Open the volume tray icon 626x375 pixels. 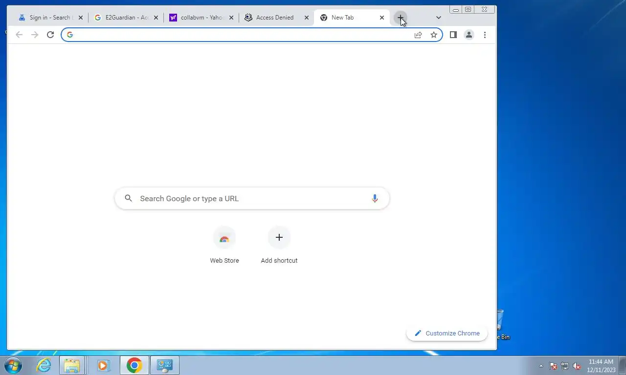click(x=577, y=366)
